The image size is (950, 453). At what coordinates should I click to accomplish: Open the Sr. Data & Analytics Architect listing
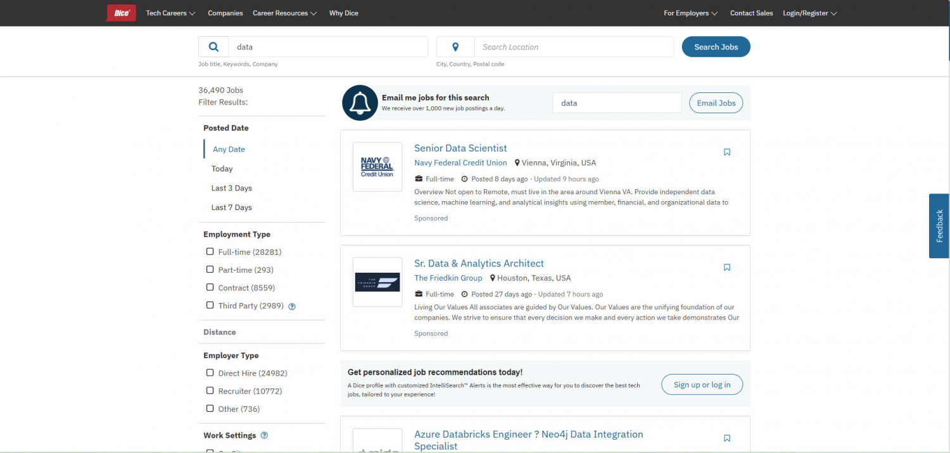479,263
